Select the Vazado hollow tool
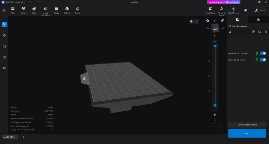This screenshot has width=269, height=144. coord(56,10)
